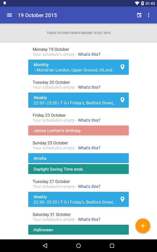Image resolution: width=157 pixels, height=252 pixels.
Task: Tap the Android home button
Action: coord(78,246)
